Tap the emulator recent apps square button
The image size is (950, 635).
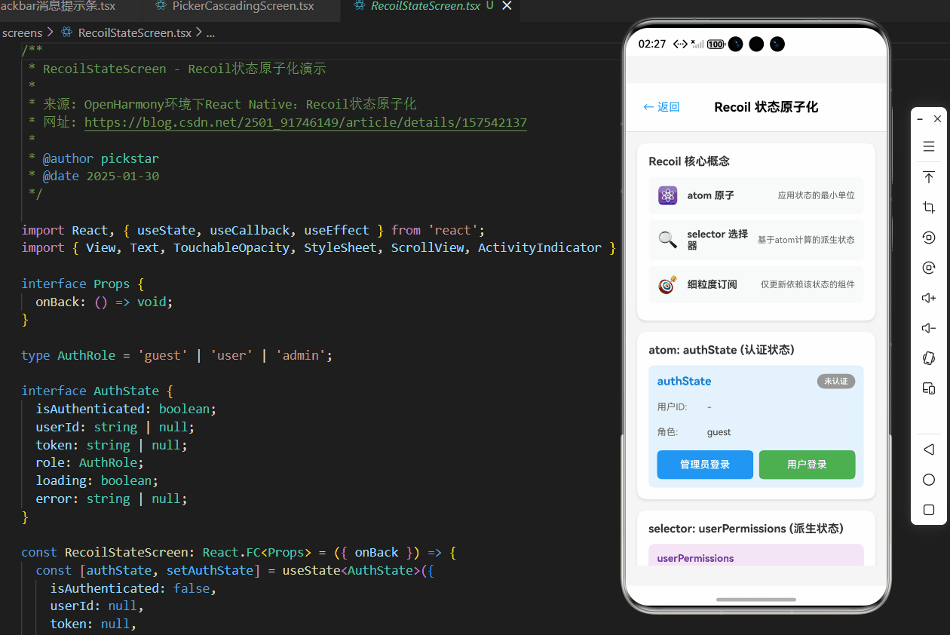coord(929,510)
